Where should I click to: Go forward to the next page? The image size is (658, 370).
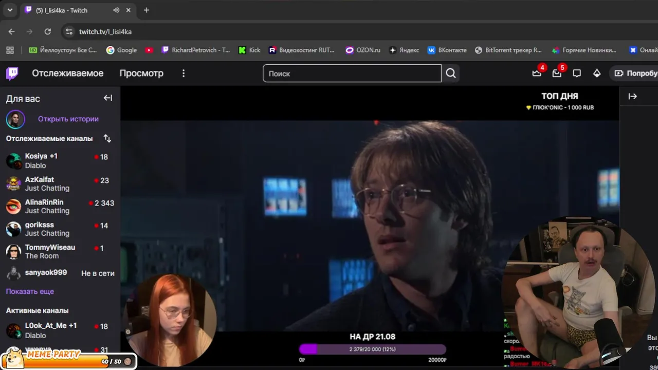coord(29,31)
